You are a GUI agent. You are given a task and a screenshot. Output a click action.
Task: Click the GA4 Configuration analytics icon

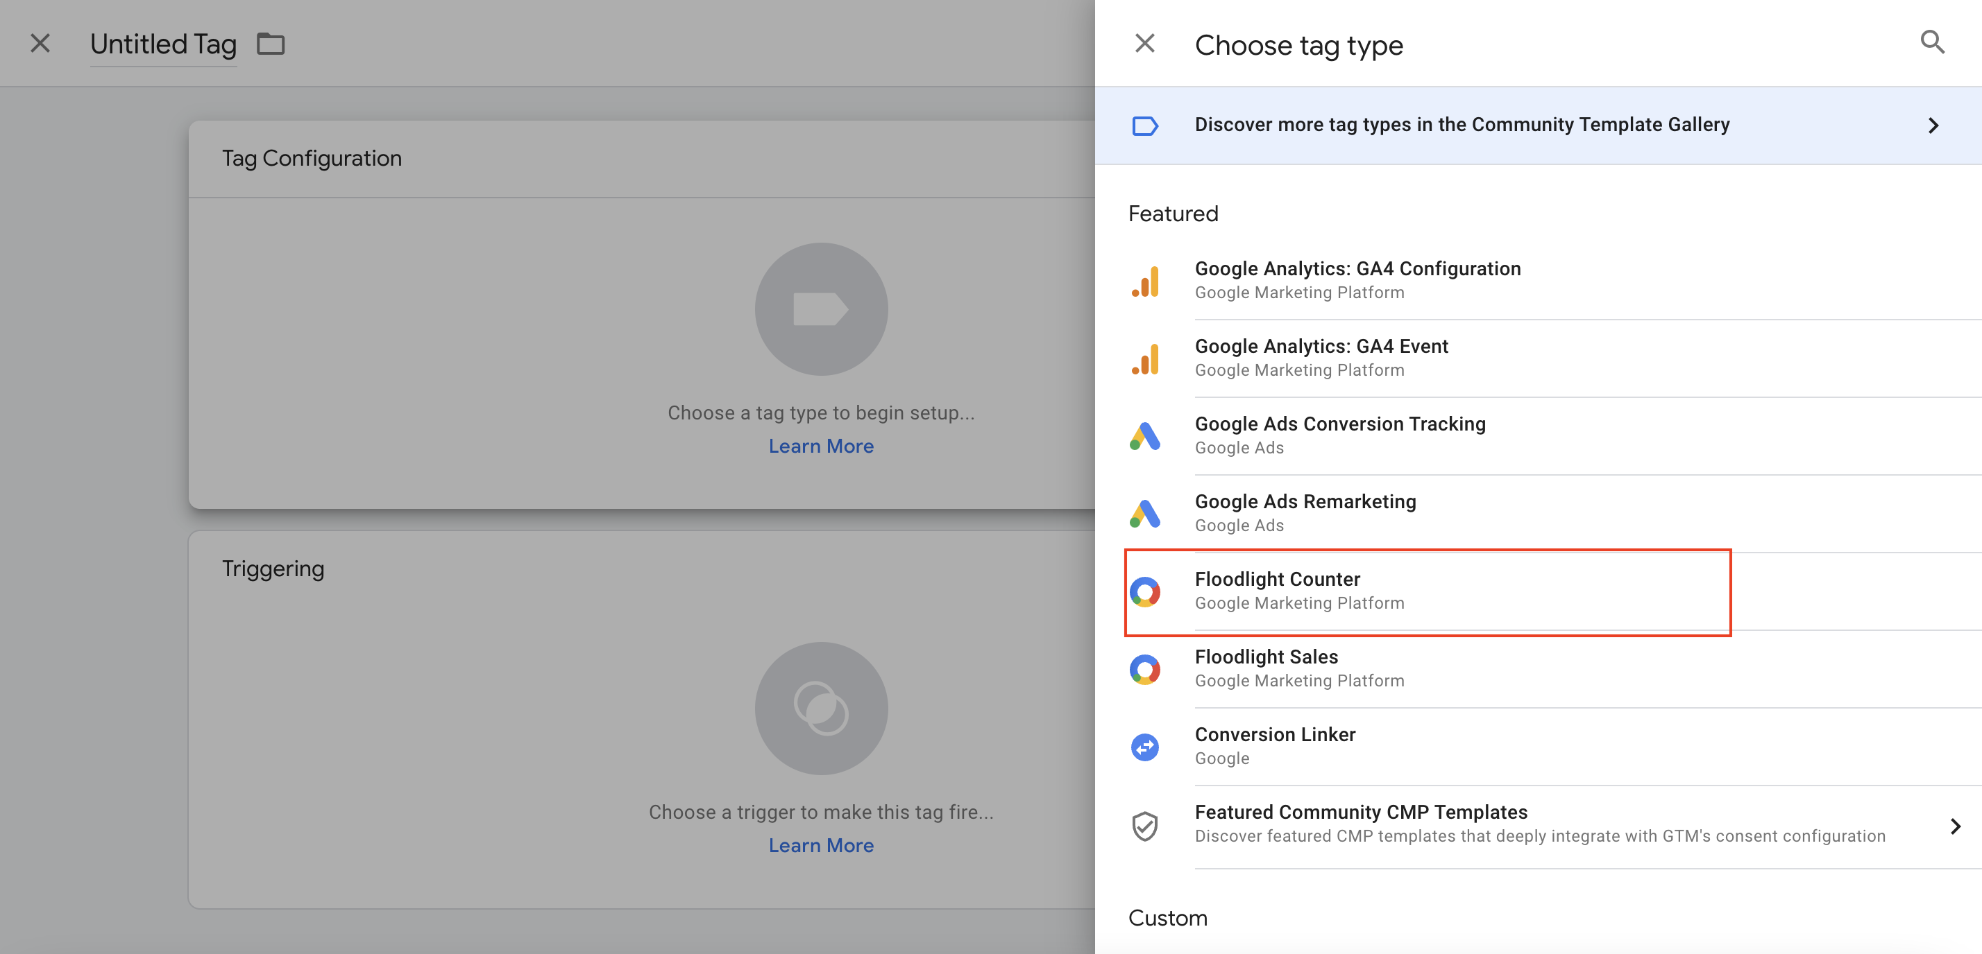click(x=1145, y=281)
